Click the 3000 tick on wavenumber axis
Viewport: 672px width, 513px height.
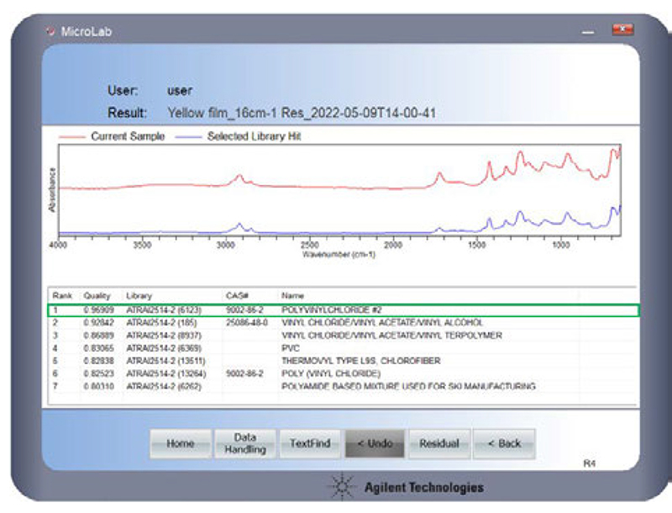[226, 245]
